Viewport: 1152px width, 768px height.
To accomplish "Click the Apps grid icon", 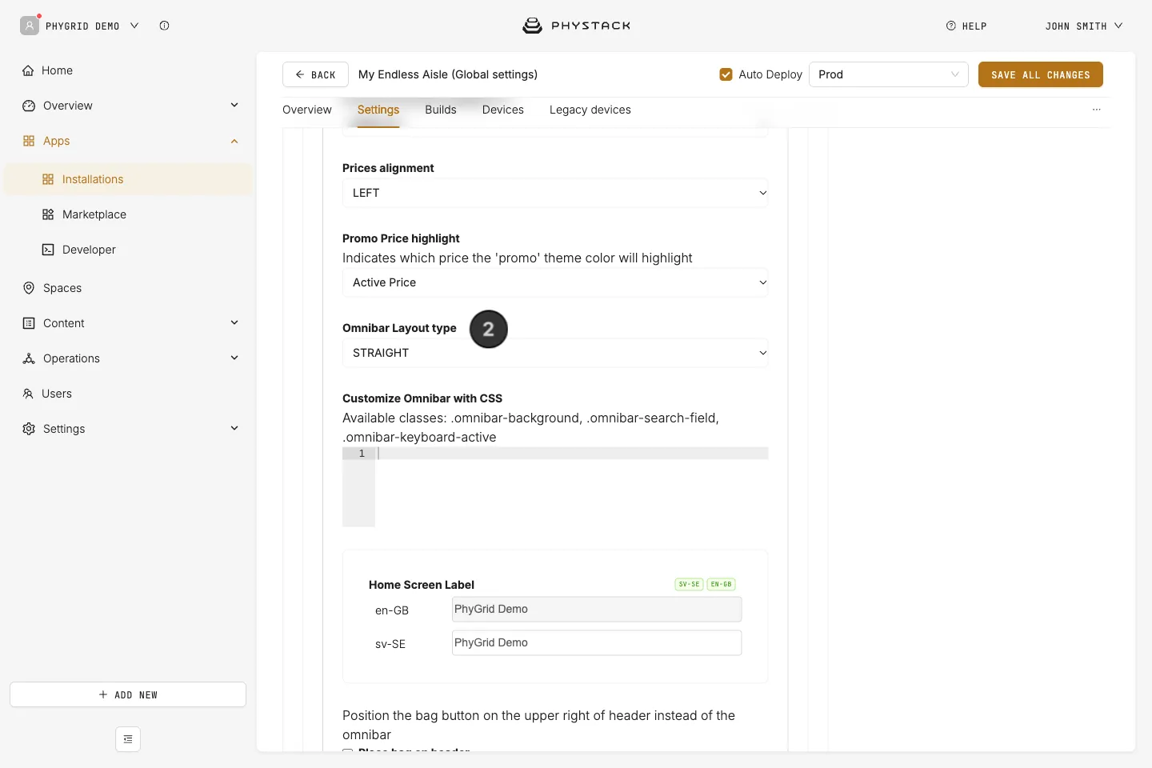I will point(29,141).
